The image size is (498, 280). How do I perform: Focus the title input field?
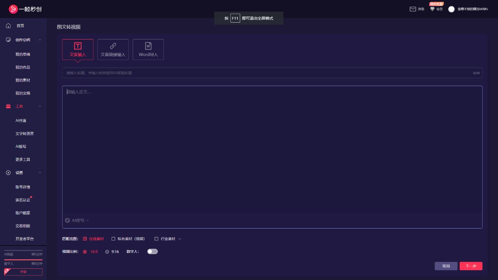coord(272,73)
